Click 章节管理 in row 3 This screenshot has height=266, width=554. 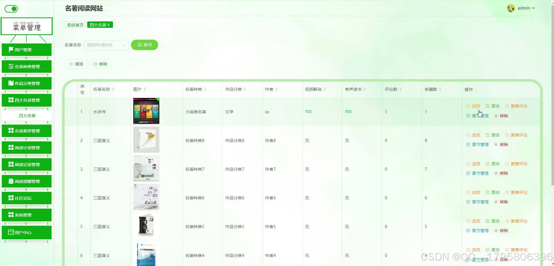(x=478, y=173)
